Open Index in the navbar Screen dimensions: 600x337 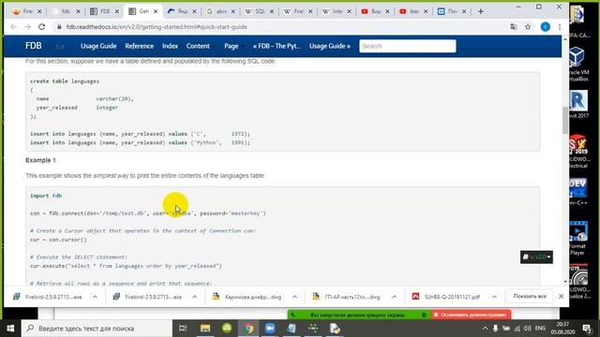pyautogui.click(x=170, y=46)
